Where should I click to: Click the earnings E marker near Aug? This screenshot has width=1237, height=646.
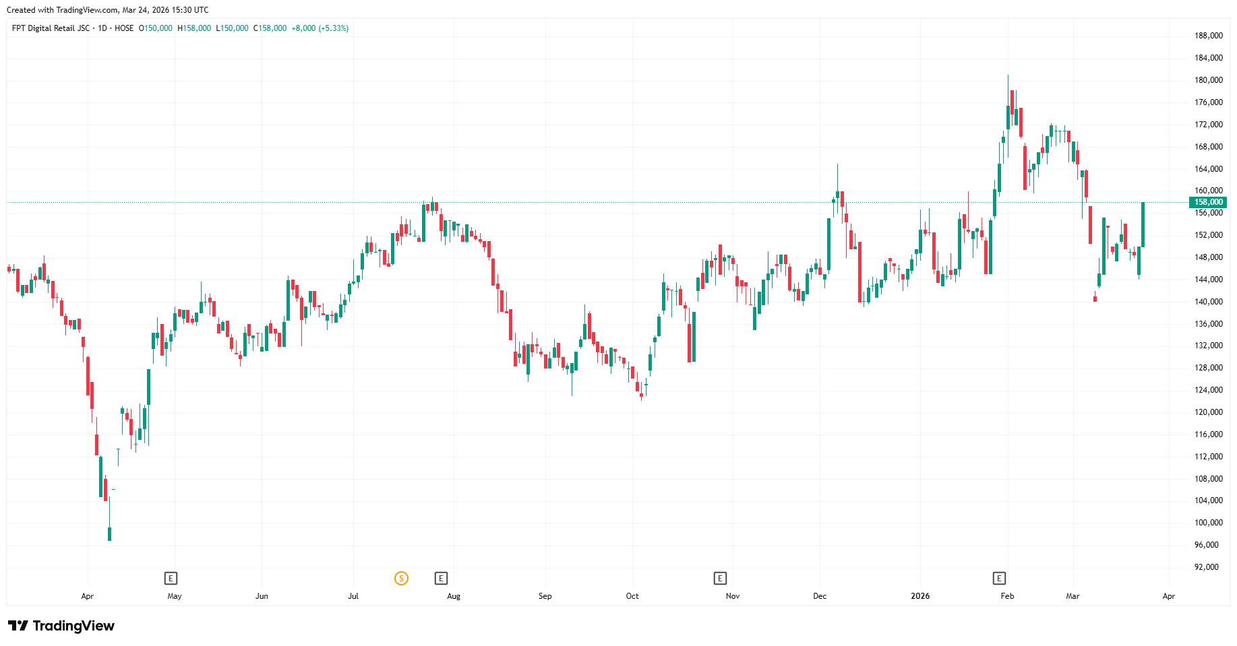pyautogui.click(x=441, y=578)
